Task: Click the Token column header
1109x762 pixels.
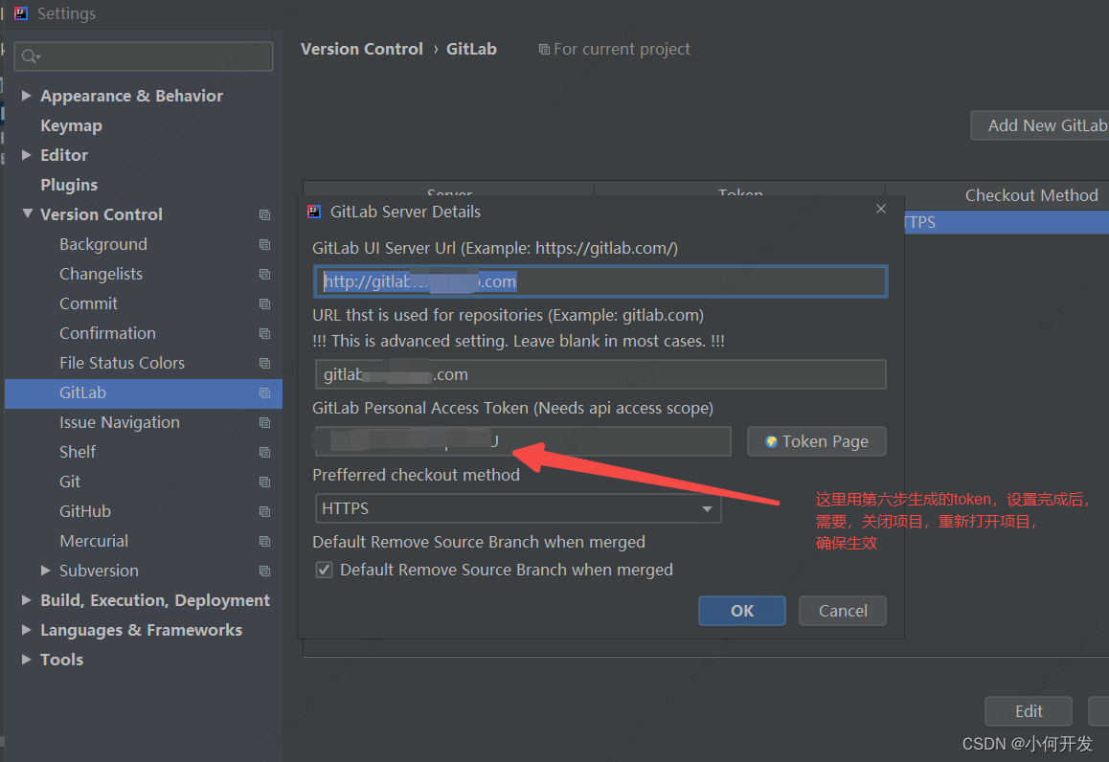Action: click(739, 189)
